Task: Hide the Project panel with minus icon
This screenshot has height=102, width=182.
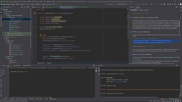Action: (30, 7)
